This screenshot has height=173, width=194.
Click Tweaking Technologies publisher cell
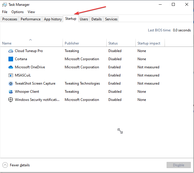tap(82, 83)
